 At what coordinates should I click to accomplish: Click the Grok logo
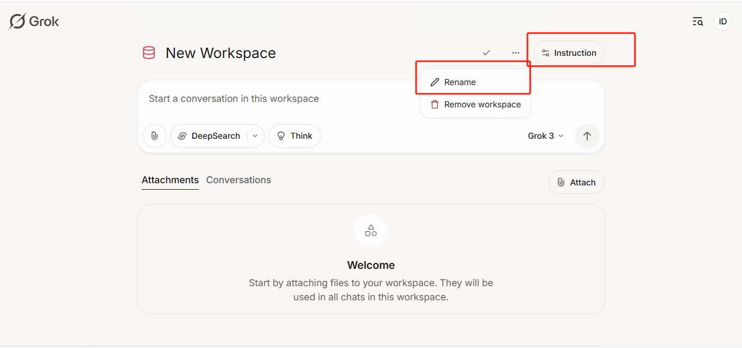pyautogui.click(x=34, y=21)
